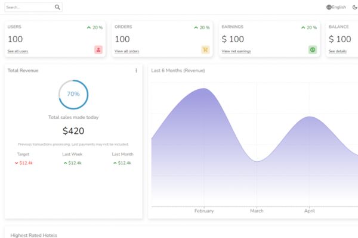Click the Users card 20 % up arrow
The height and width of the screenshot is (238, 358).
pyautogui.click(x=89, y=27)
